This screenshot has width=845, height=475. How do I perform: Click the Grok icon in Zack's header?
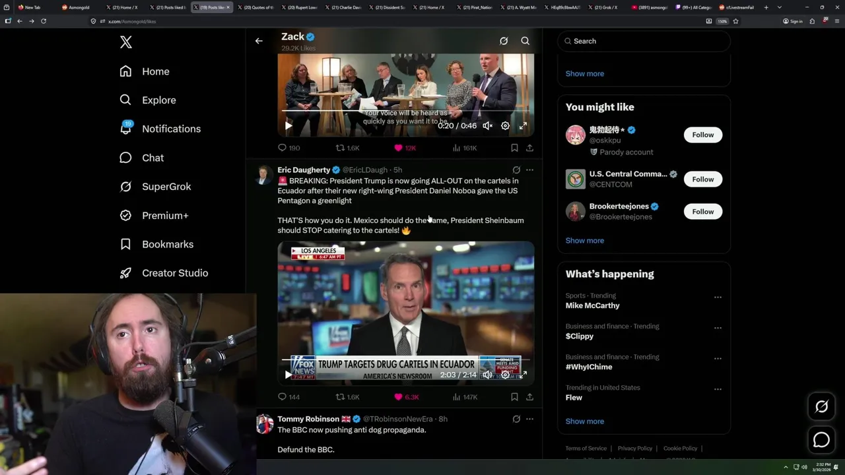pos(504,41)
